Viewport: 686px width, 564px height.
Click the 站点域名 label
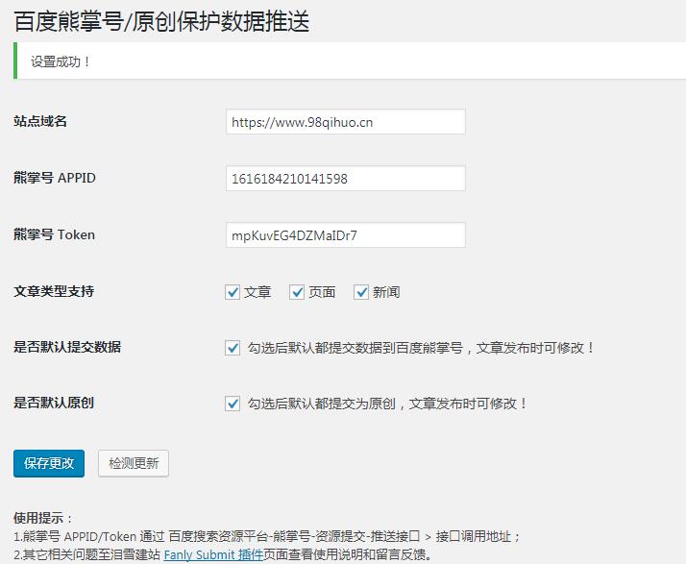40,121
